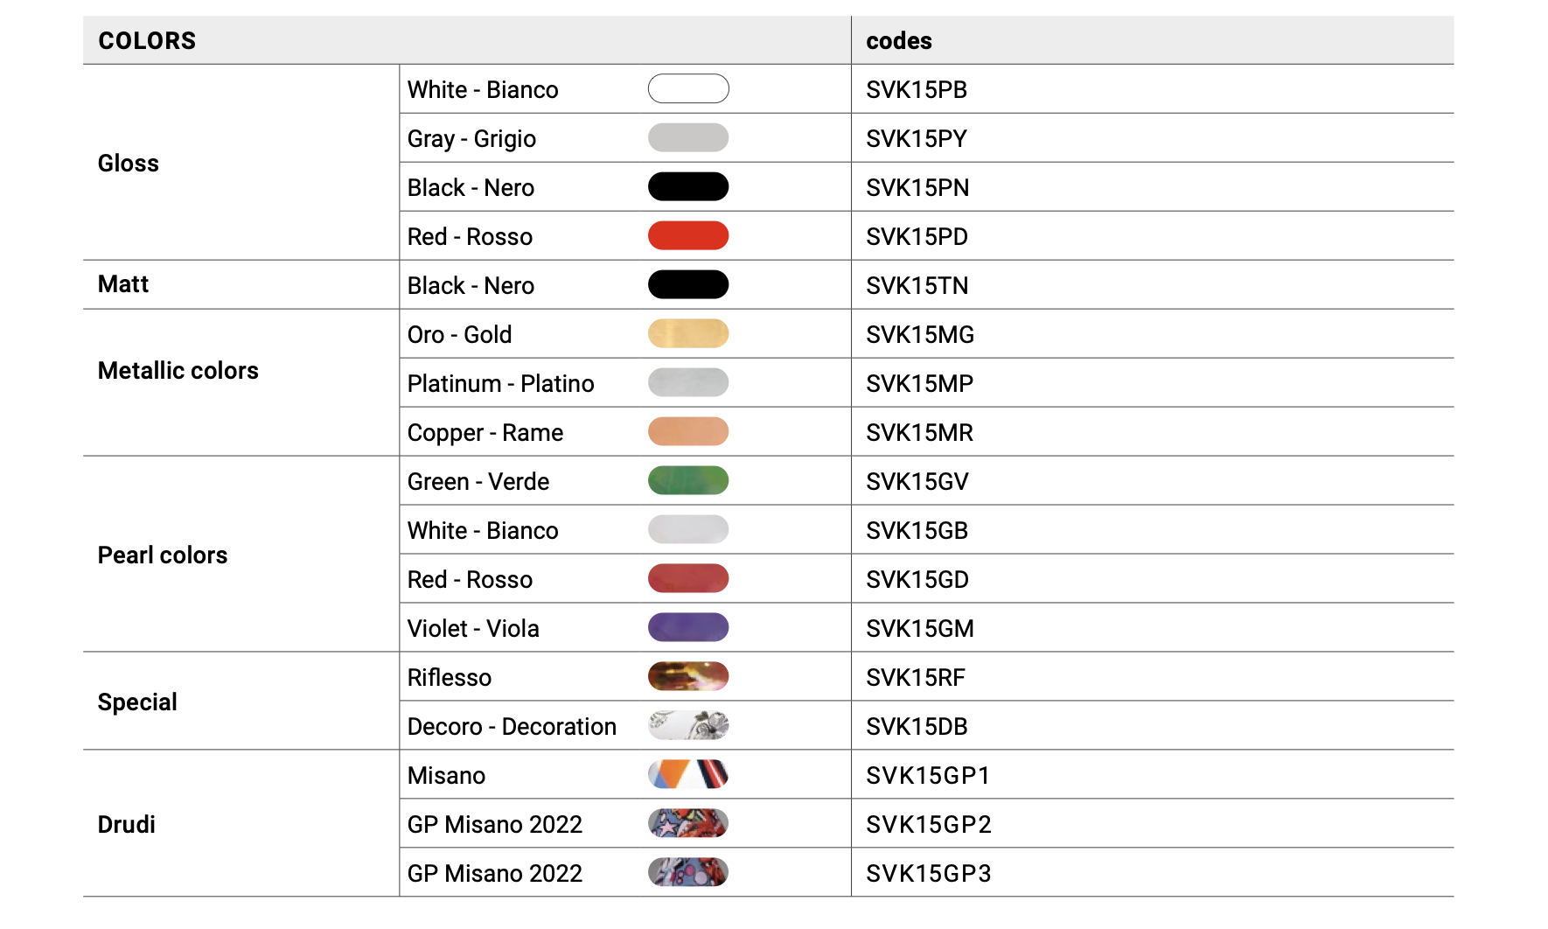1548x929 pixels.
Task: Click the Gloss White - Bianco color swatch
Action: click(x=688, y=89)
